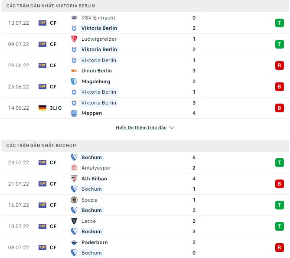Open the green T result badge for RSV Eintracht match
Screen dimensions: 290x258
279,23
